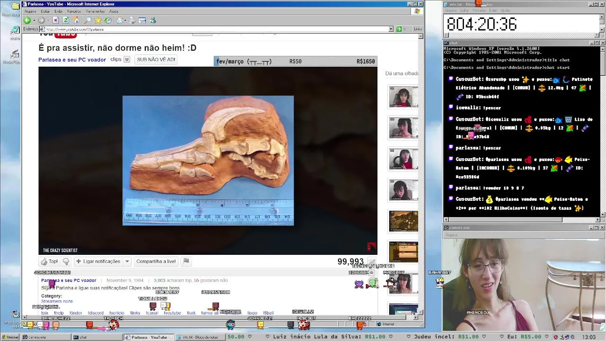This screenshot has width=606, height=341.
Task: Open Favoritos menu in Internet Explorer
Action: pyautogui.click(x=74, y=11)
